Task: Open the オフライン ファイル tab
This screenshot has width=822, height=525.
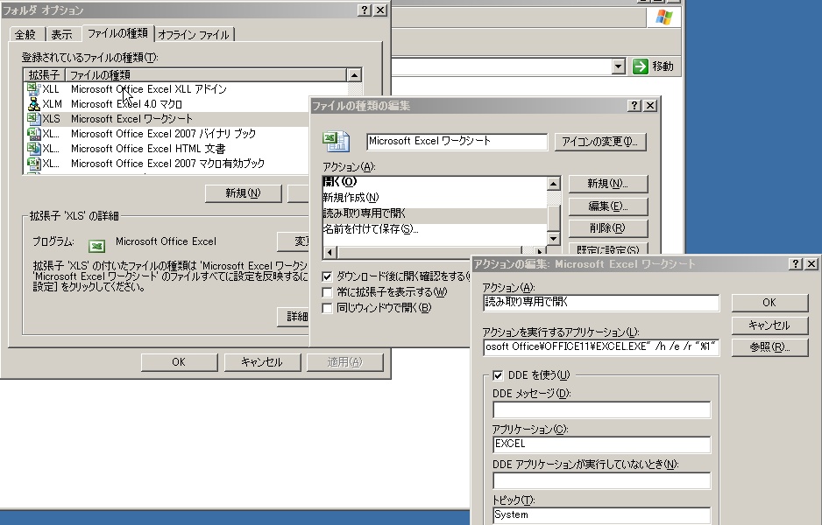Action: (x=194, y=34)
